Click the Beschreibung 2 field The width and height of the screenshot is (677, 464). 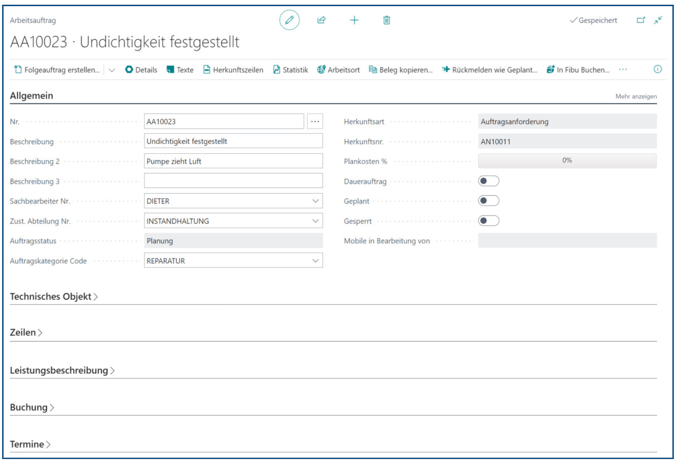point(233,161)
